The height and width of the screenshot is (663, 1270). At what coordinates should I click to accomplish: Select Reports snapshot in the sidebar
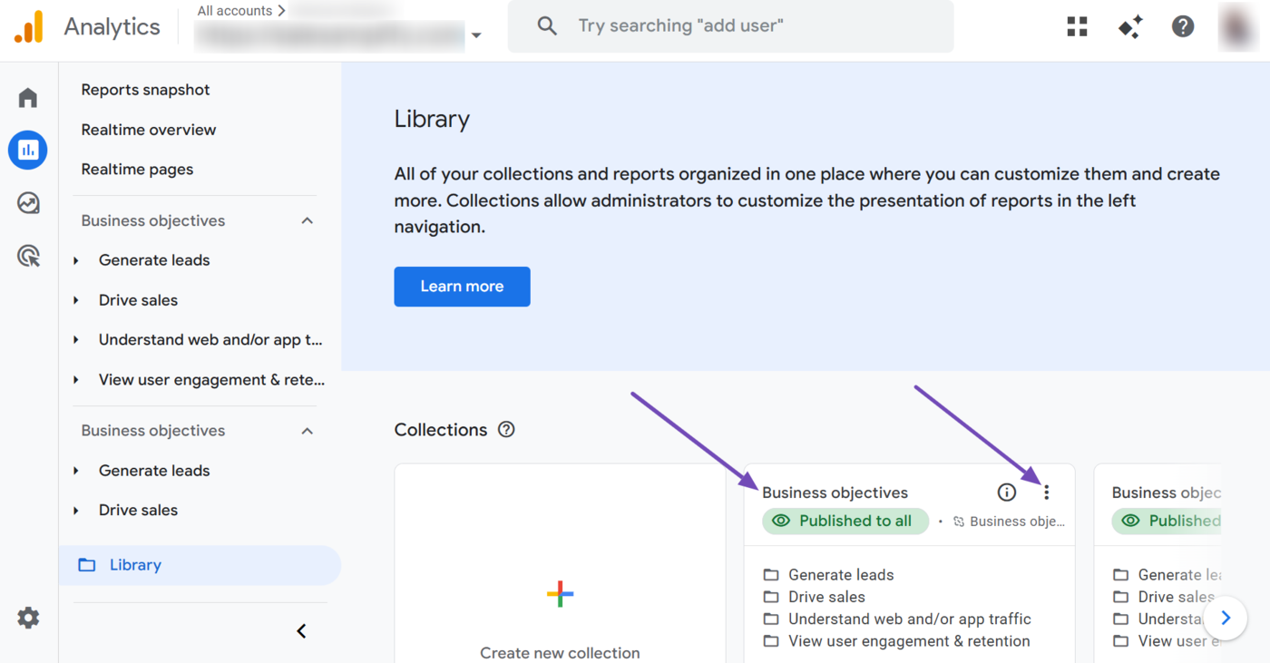tap(145, 89)
